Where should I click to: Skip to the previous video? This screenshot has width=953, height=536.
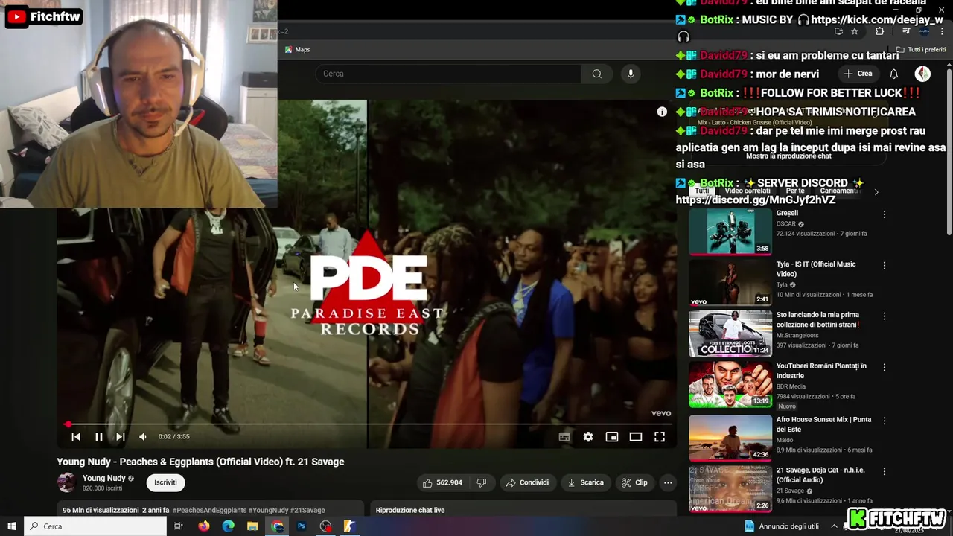click(x=75, y=437)
